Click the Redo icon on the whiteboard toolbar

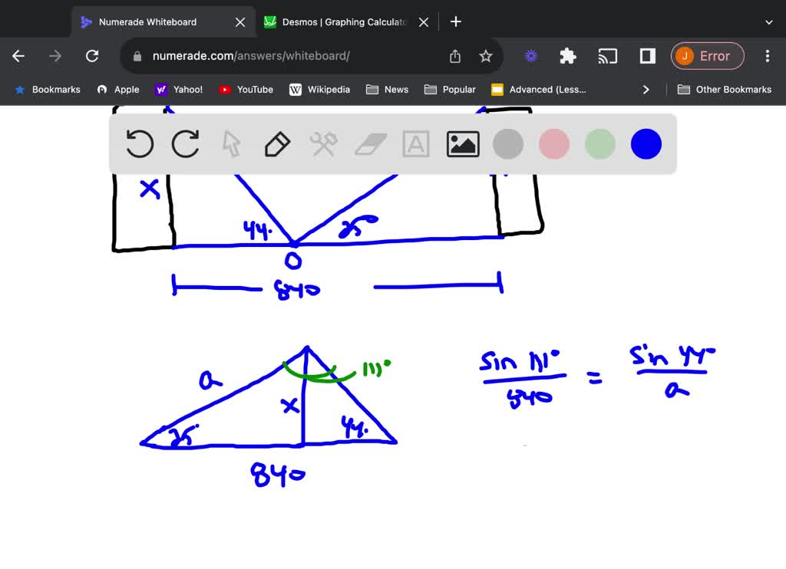click(x=185, y=143)
